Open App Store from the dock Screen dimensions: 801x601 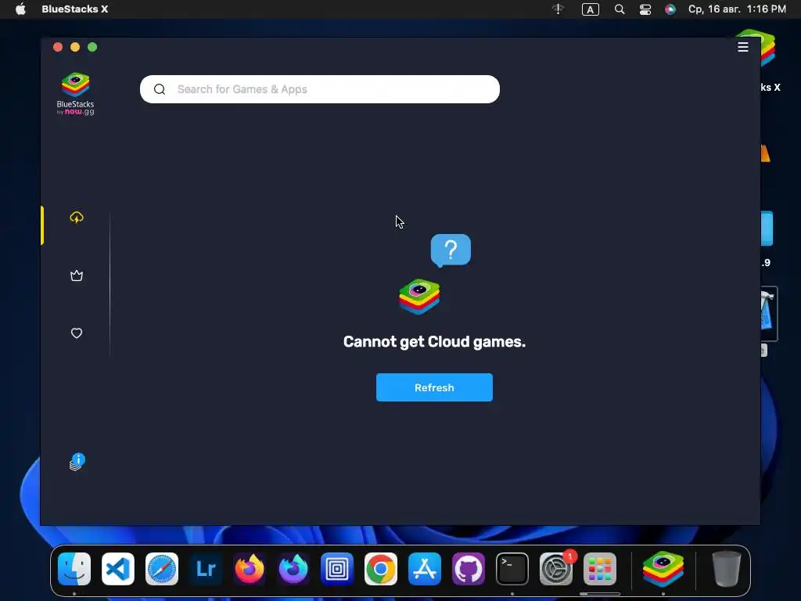[x=425, y=569]
